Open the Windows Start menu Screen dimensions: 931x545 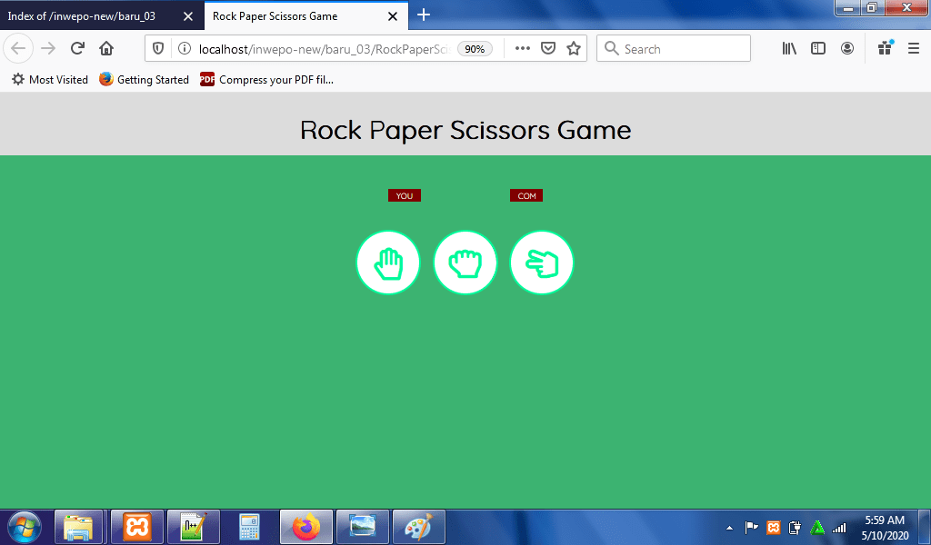24,527
